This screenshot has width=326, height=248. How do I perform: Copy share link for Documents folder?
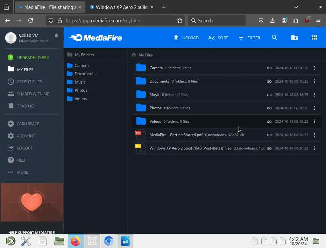269,81
